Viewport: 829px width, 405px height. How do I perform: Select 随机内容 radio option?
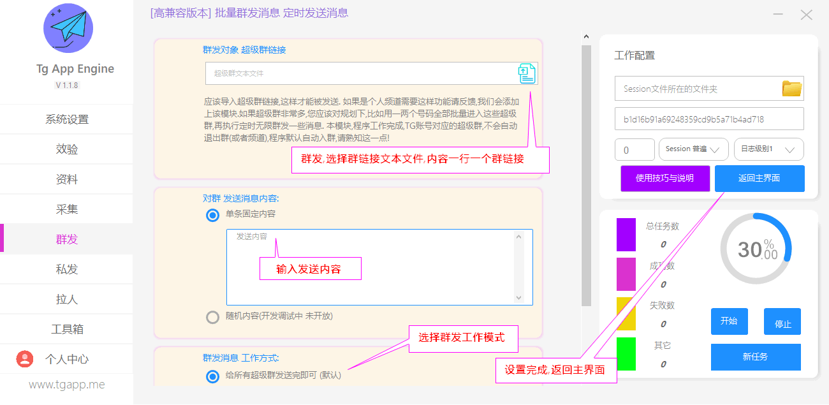[213, 317]
